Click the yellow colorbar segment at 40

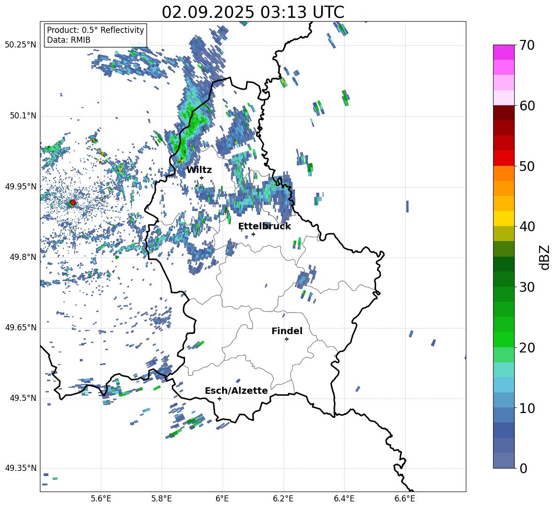click(503, 219)
